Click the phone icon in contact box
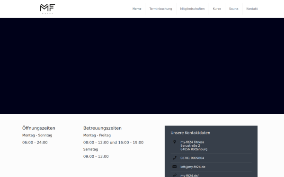Viewport: 284px width, 177px height. pos(174,158)
